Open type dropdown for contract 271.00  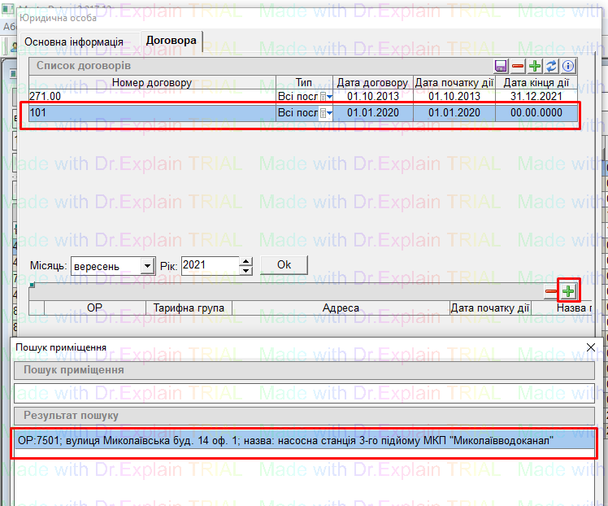tap(329, 96)
